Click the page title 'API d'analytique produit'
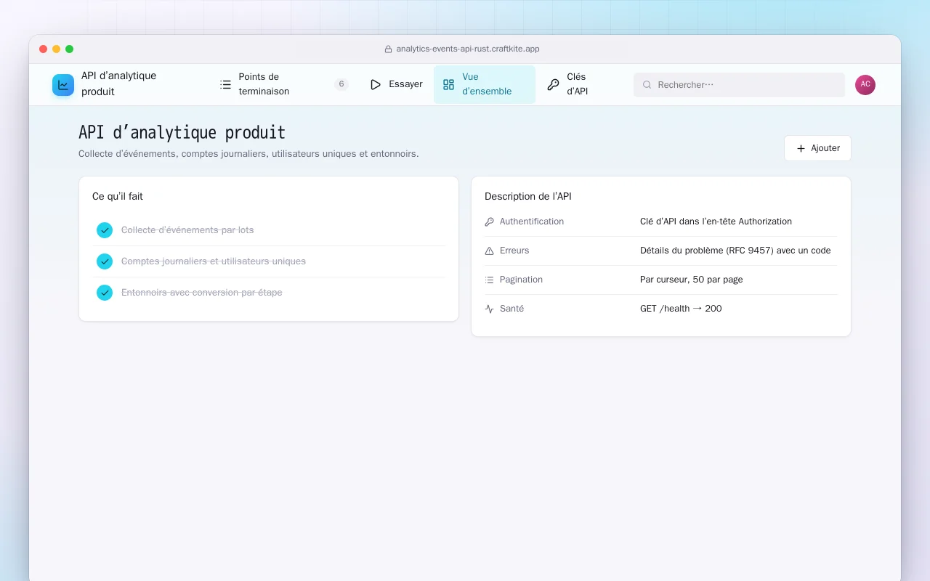The height and width of the screenshot is (581, 930). [x=182, y=133]
